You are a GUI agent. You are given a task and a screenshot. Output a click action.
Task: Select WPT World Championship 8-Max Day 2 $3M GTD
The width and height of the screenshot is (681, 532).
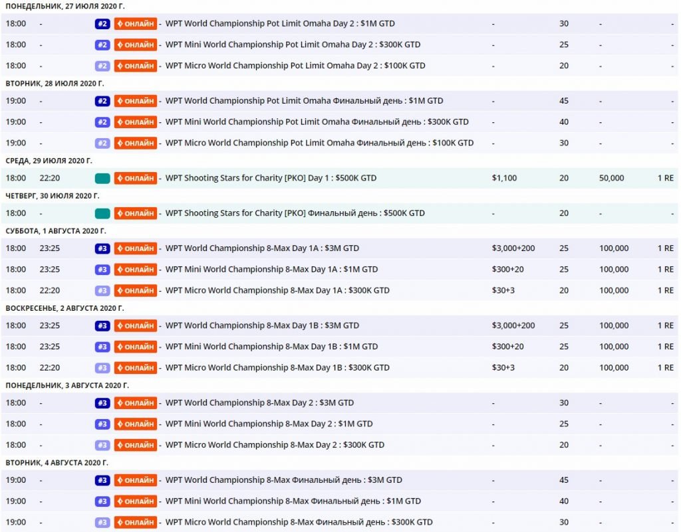tap(259, 402)
